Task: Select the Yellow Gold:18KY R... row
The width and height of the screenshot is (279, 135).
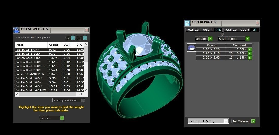Action: click(49, 66)
